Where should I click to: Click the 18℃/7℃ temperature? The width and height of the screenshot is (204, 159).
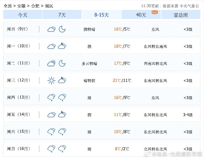pos(122,46)
